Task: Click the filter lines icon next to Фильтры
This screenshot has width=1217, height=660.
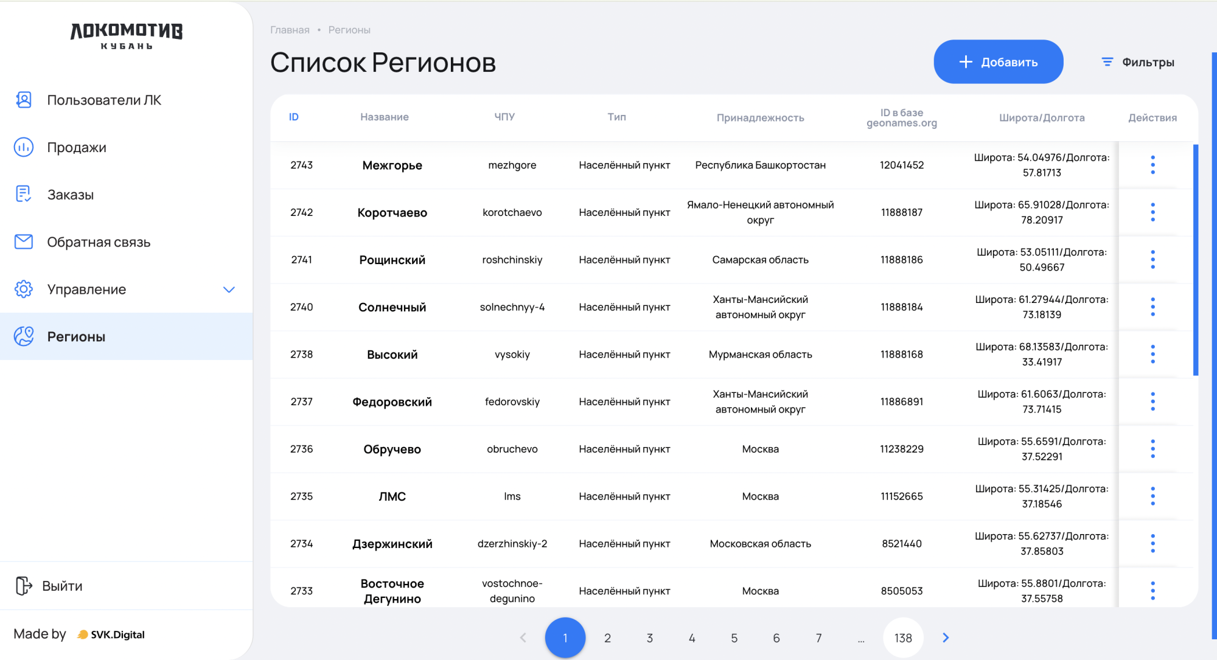Action: [1107, 62]
